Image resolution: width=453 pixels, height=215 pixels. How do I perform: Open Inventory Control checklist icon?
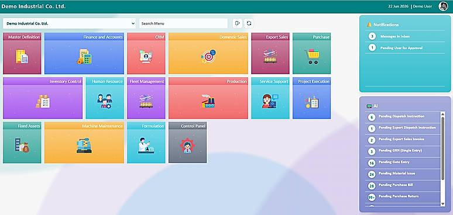pos(43,101)
